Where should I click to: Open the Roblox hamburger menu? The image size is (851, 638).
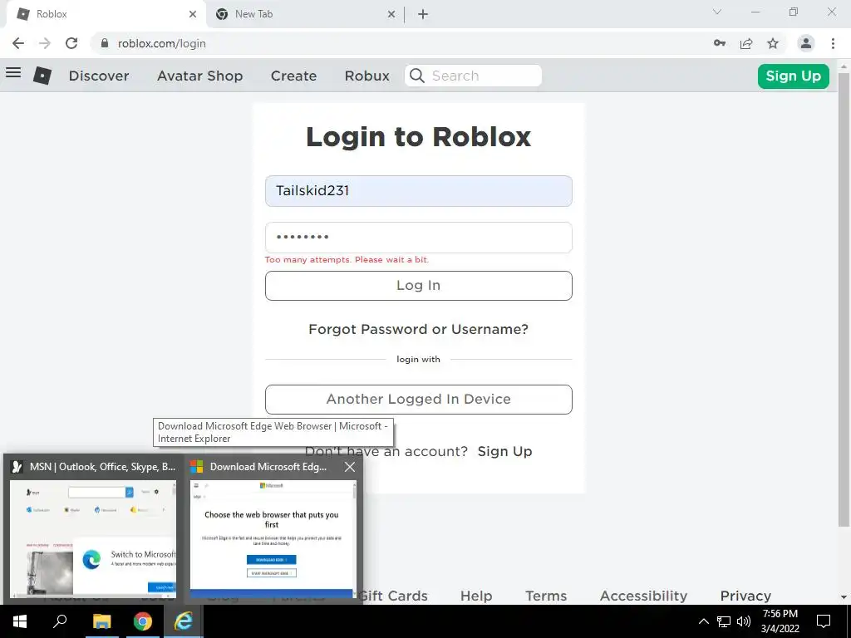(x=13, y=73)
